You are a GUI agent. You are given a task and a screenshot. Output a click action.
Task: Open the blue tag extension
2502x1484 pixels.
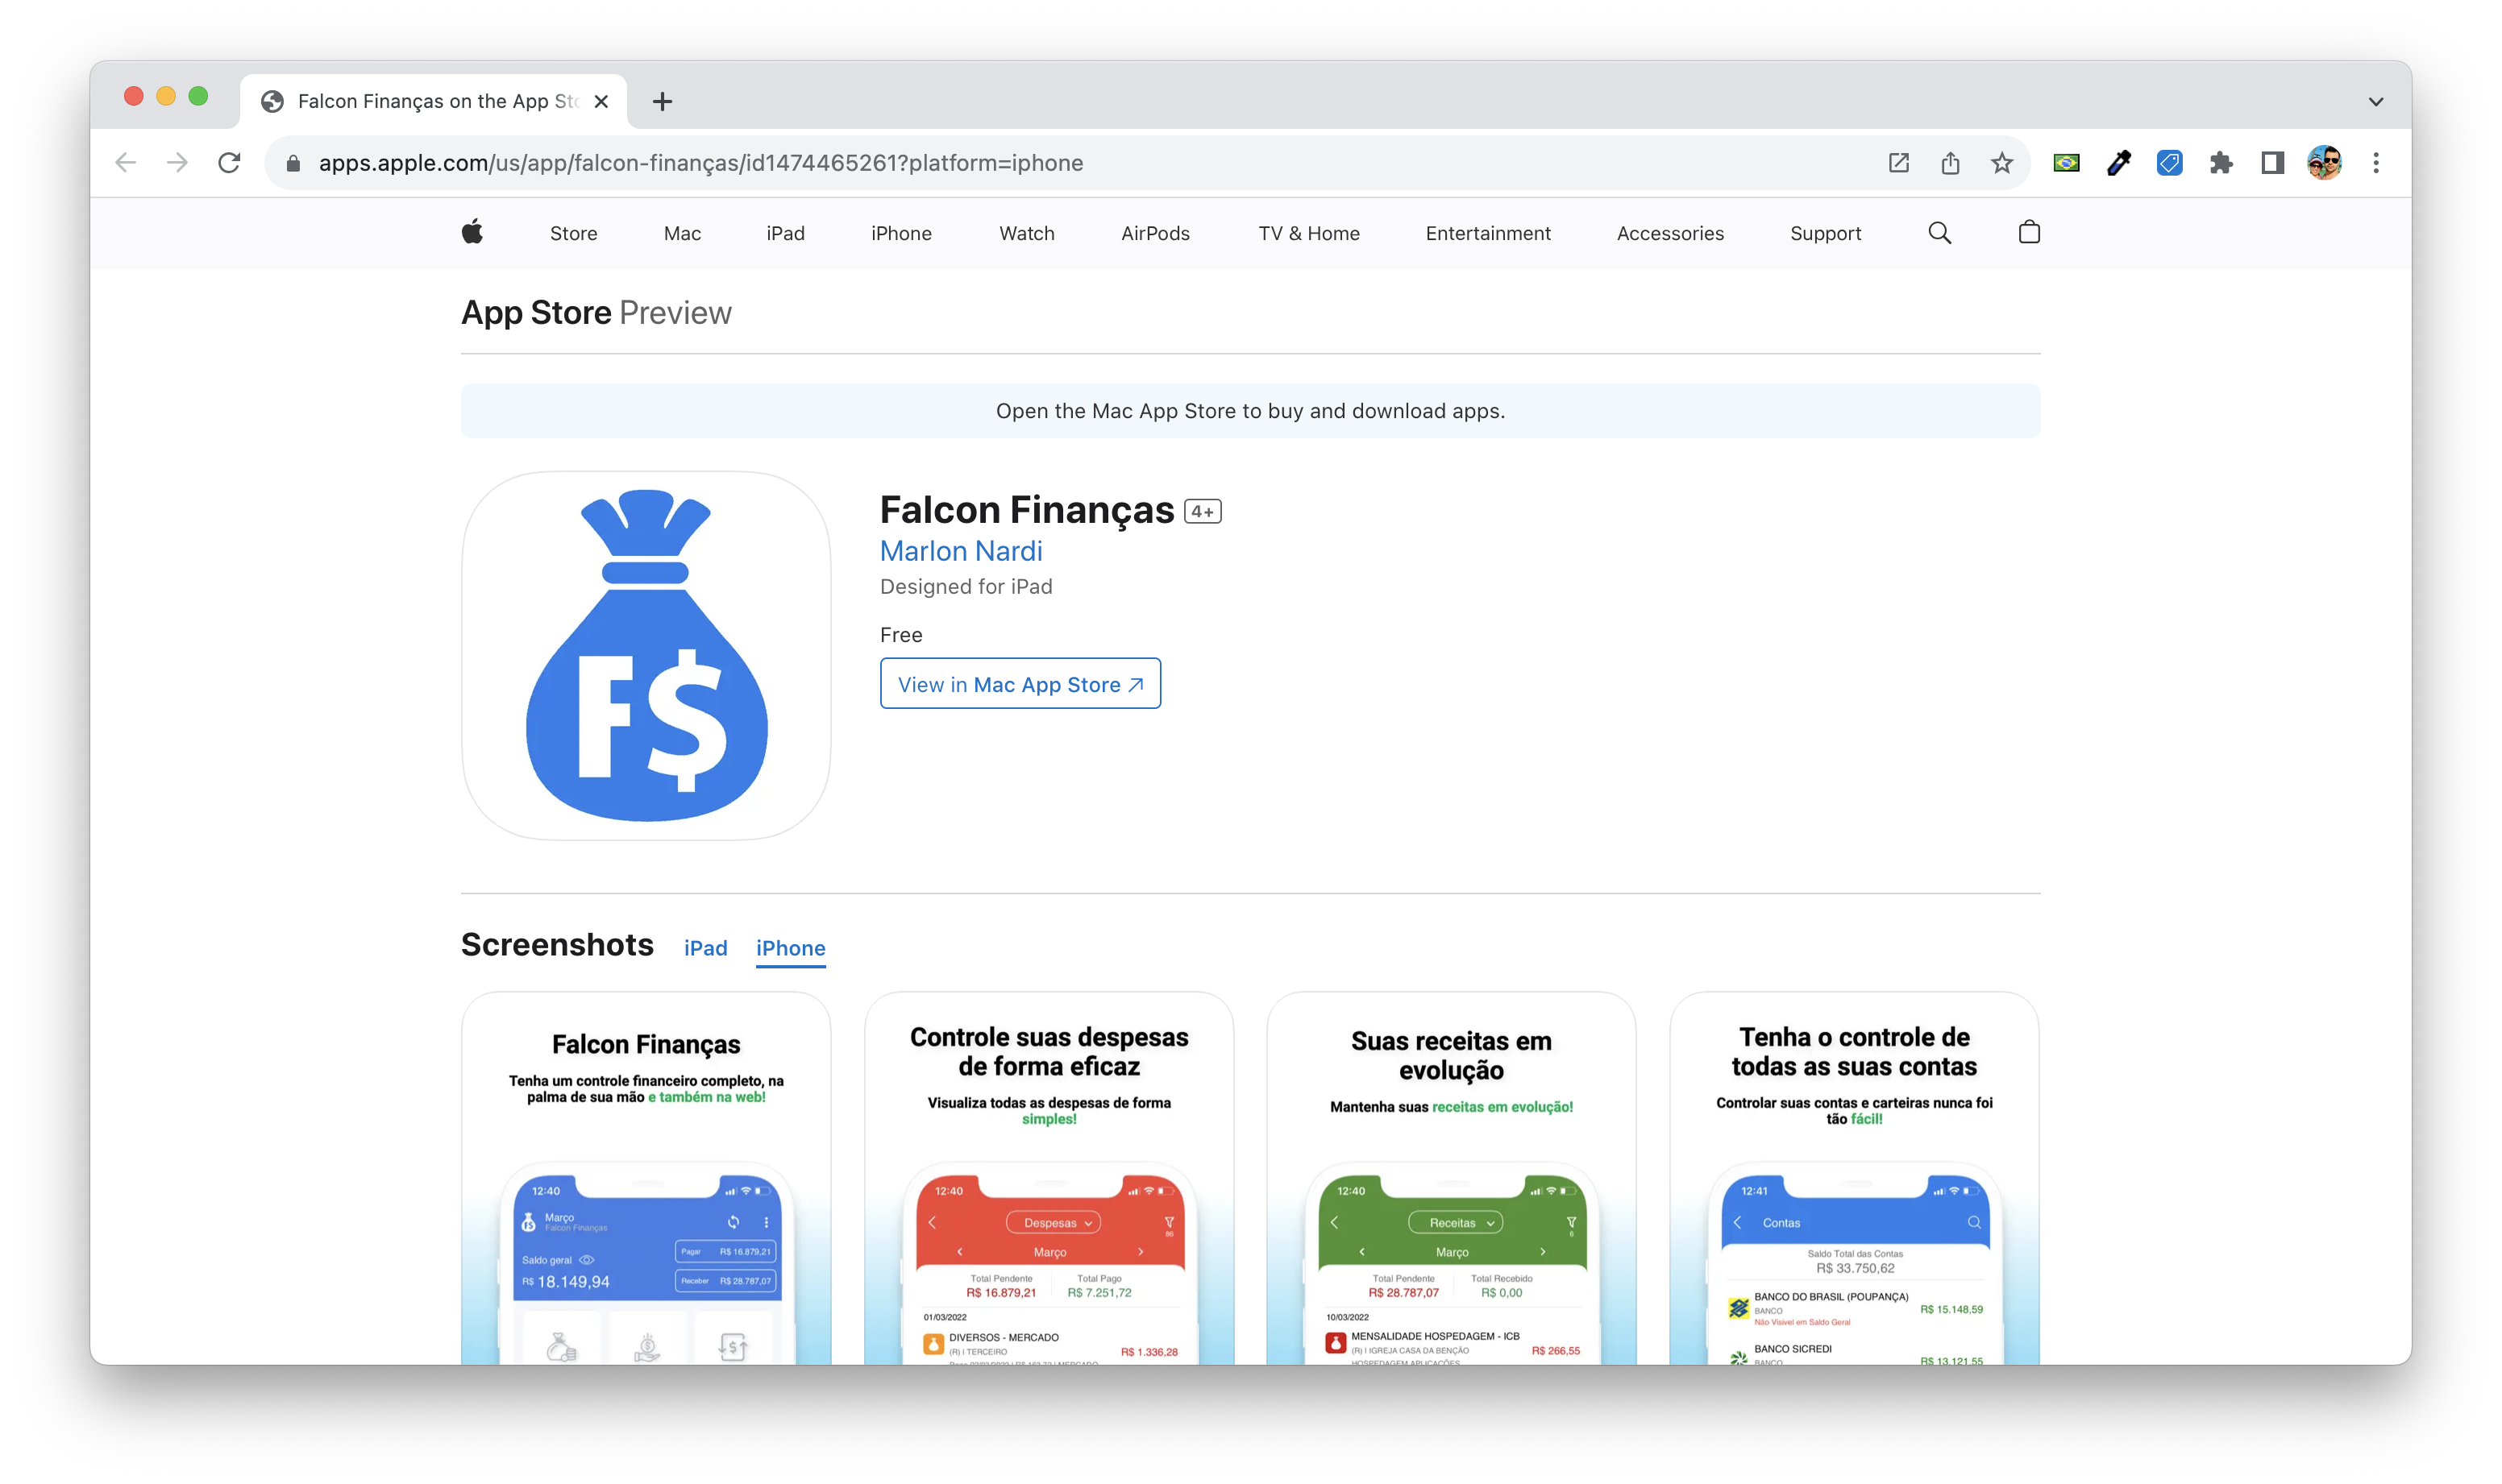pyautogui.click(x=2169, y=163)
